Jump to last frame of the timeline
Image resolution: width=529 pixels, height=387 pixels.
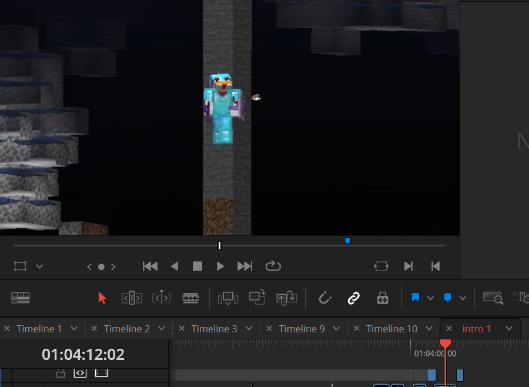245,266
